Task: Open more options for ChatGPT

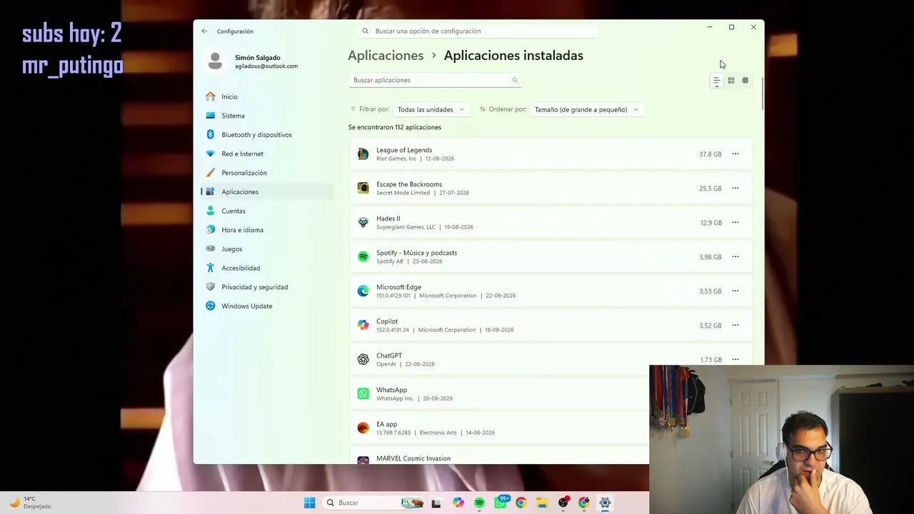Action: (735, 359)
